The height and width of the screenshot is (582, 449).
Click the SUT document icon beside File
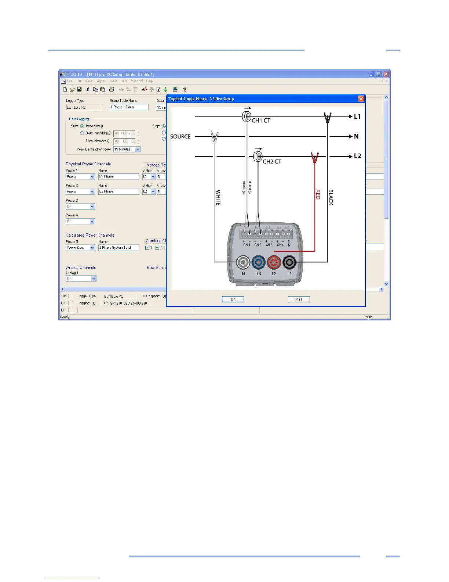(x=63, y=81)
